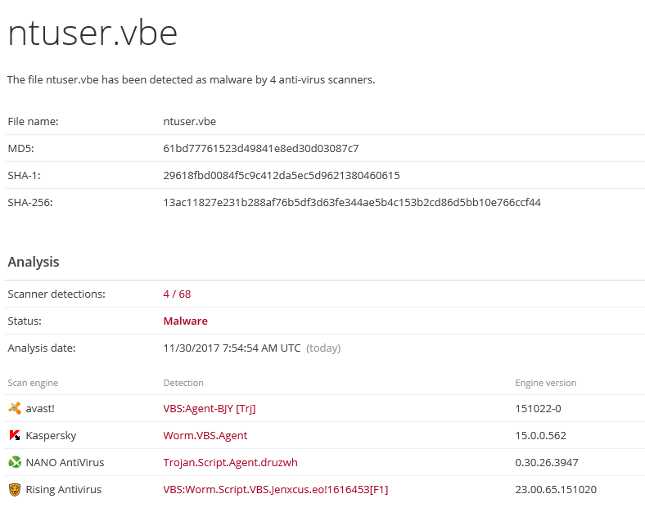Click the 4 / 68 scanner detections value
Viewport: 645px width, 530px height.
click(x=177, y=294)
